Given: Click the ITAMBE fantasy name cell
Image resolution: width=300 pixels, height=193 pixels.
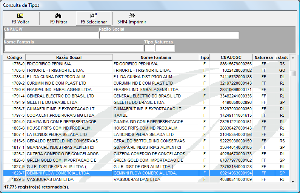Looking at the screenshot, I should pos(155,115).
